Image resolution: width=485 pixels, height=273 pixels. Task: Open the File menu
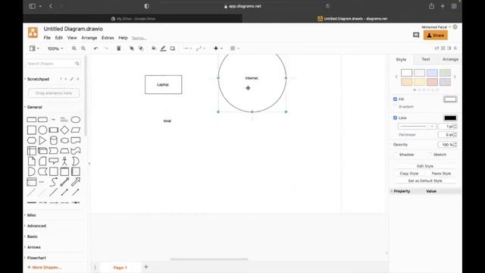[47, 38]
